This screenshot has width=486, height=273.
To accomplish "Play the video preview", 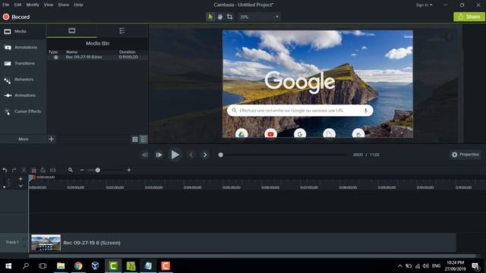I will 175,155.
